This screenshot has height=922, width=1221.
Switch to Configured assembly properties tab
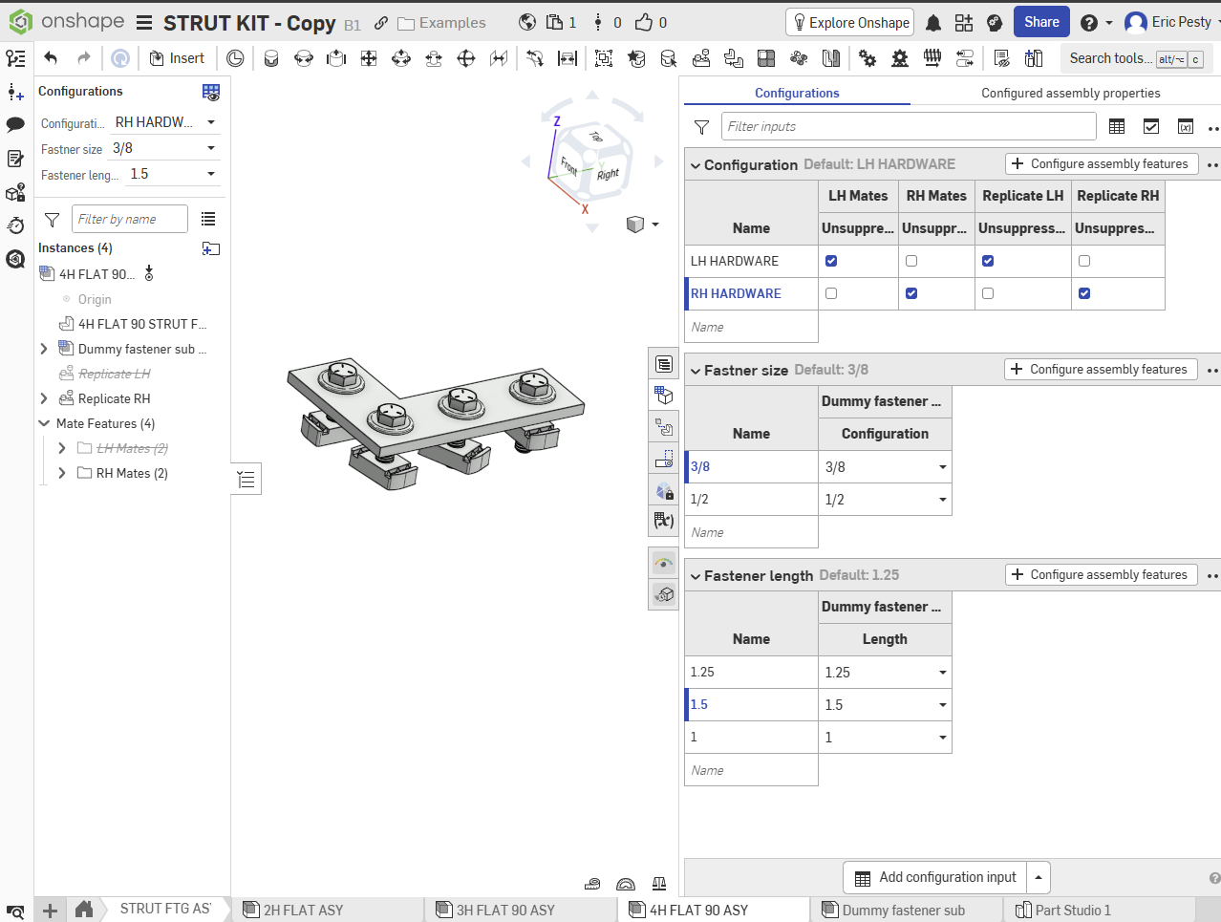pyautogui.click(x=1070, y=93)
